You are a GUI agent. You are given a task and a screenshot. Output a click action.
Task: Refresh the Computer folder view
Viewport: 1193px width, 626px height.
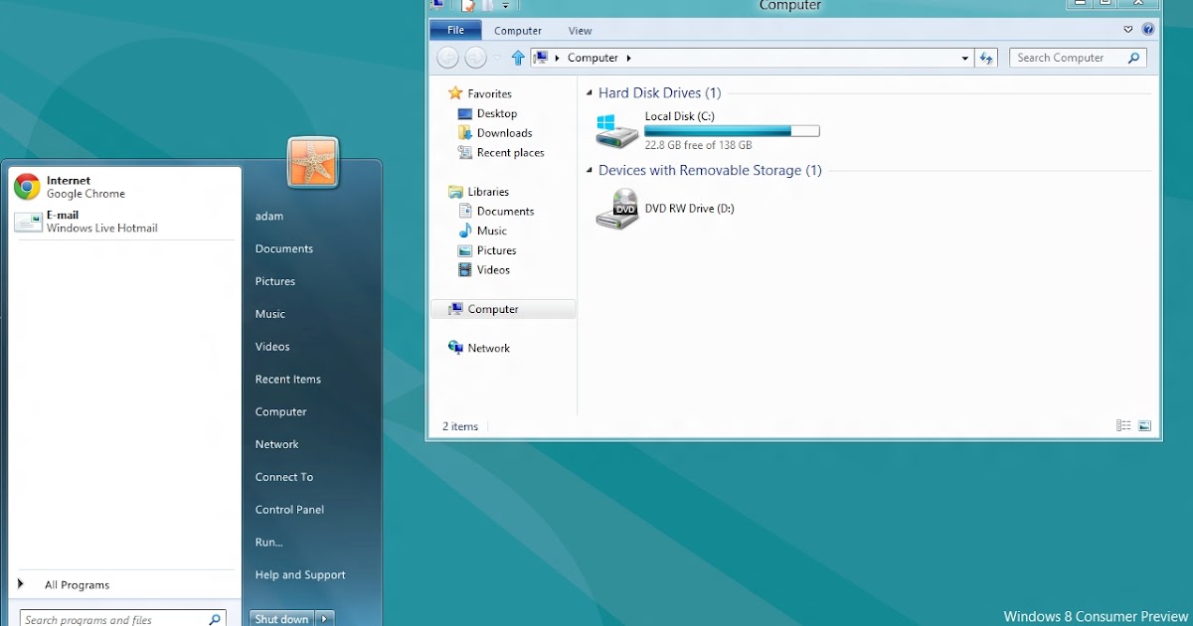point(986,59)
